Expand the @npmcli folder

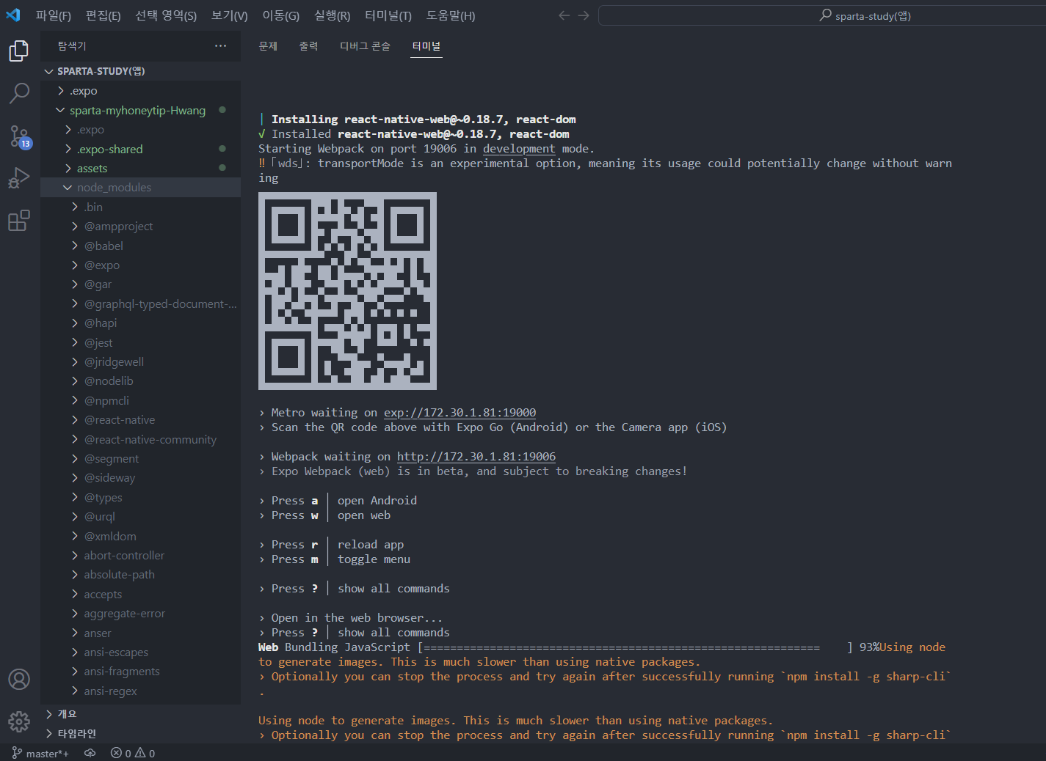pyautogui.click(x=140, y=400)
